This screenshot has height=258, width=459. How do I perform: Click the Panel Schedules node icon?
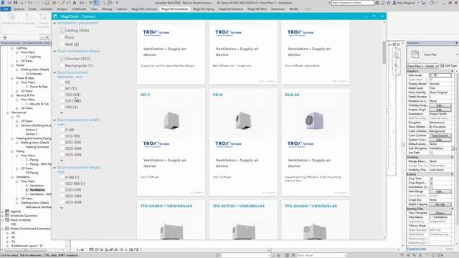point(7,220)
